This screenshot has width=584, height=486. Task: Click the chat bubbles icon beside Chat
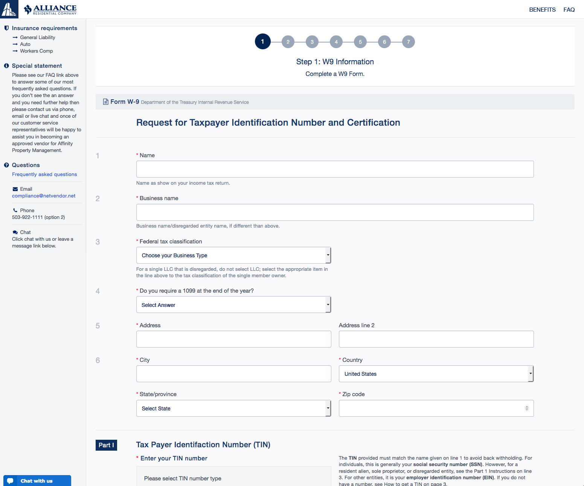pos(15,232)
